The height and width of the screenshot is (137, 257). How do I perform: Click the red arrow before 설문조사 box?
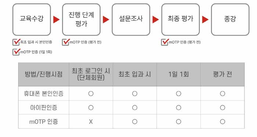click(106, 19)
